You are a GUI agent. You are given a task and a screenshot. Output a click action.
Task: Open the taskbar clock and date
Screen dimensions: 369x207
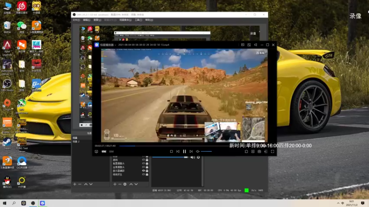coord(351,203)
